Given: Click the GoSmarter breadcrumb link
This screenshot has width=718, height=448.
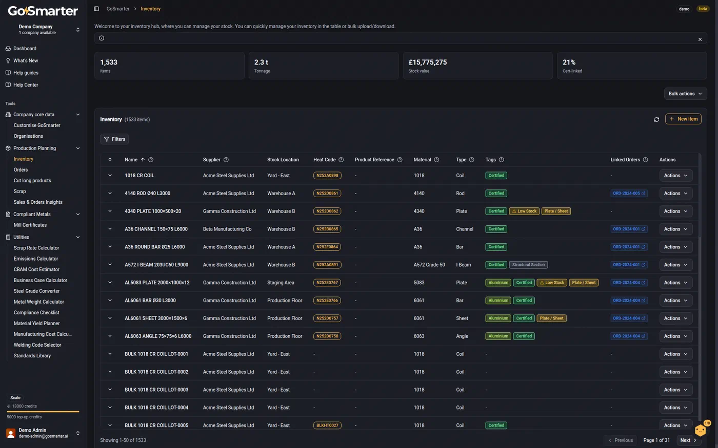Looking at the screenshot, I should pos(118,9).
